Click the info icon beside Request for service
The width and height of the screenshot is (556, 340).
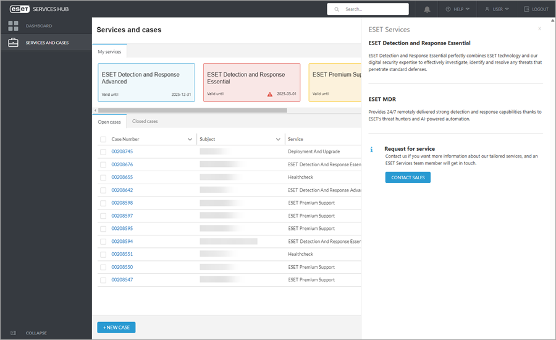click(371, 149)
